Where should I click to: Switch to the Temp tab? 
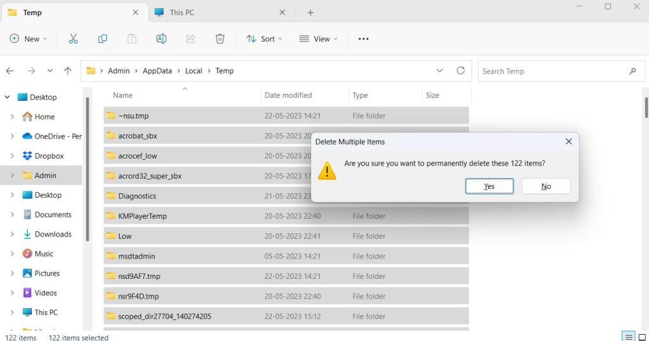(x=75, y=13)
